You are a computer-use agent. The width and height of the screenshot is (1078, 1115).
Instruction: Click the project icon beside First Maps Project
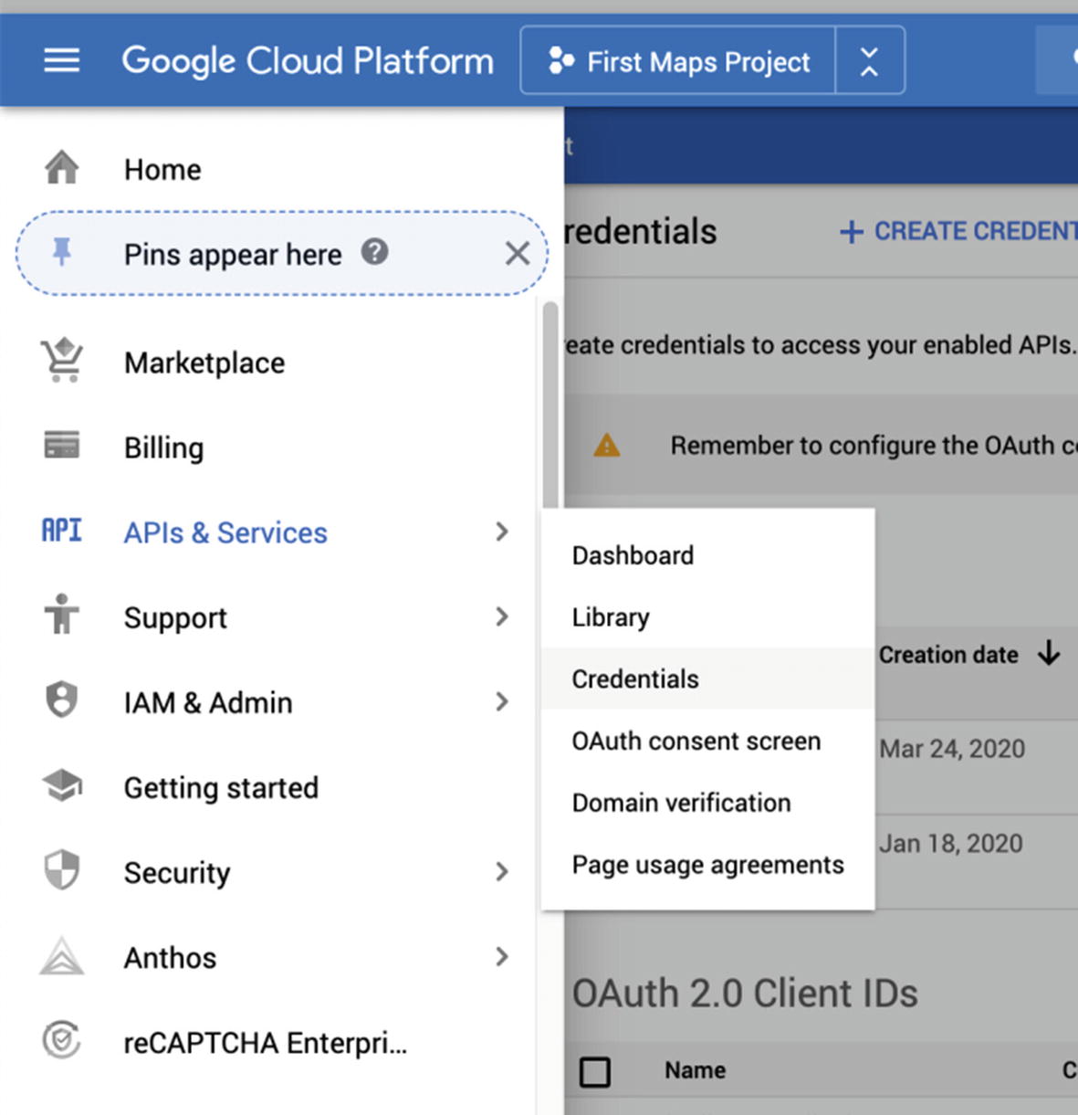coord(560,61)
